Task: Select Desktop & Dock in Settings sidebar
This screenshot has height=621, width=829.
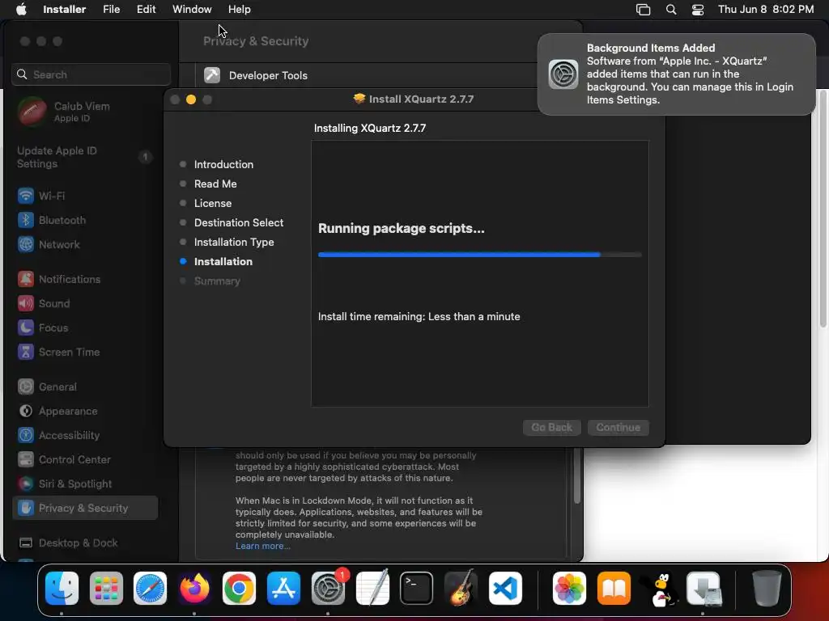Action: pos(68,543)
